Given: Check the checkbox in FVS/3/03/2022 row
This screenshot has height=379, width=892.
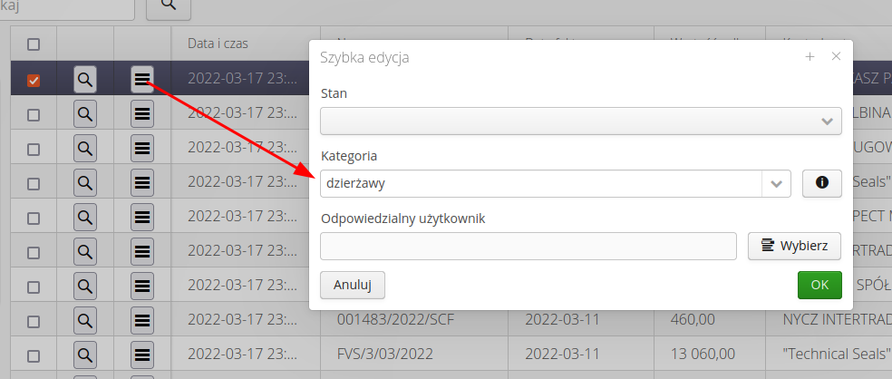Looking at the screenshot, I should click(34, 354).
